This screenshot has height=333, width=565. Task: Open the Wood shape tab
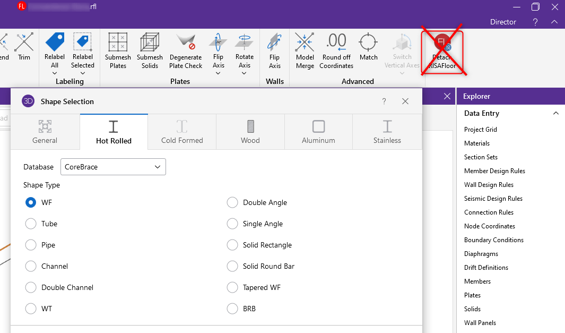coord(250,132)
